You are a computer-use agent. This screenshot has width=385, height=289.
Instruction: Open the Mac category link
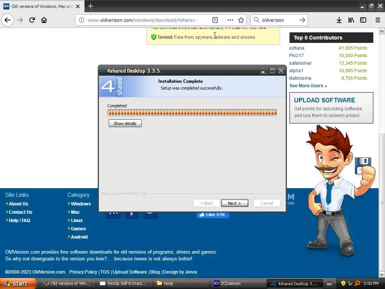(x=75, y=212)
